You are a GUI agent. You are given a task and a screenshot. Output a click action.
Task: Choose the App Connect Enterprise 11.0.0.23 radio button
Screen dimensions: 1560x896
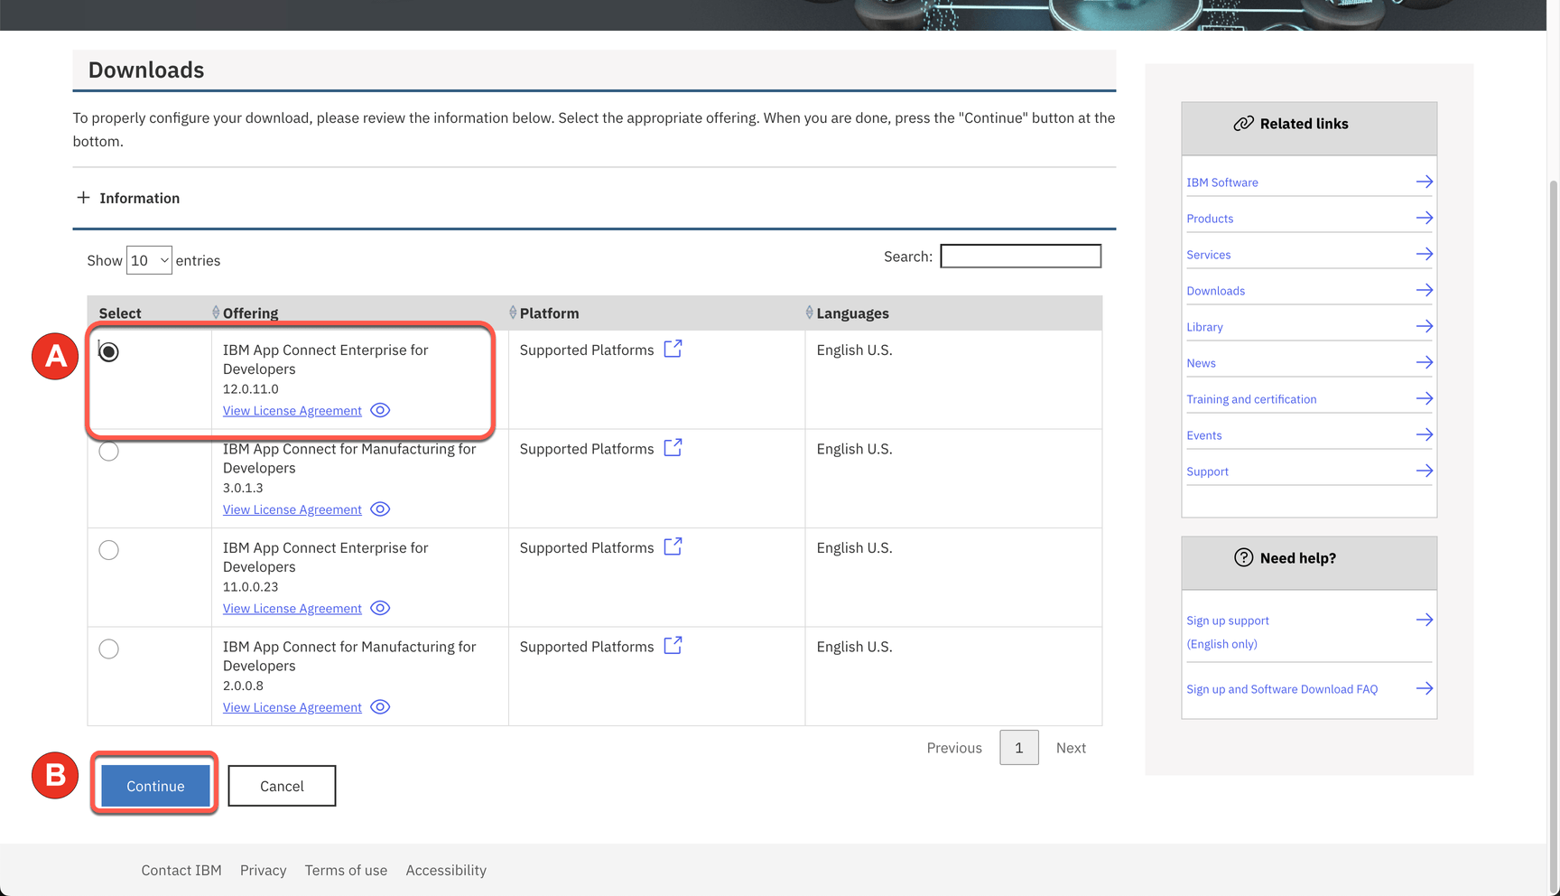click(109, 550)
